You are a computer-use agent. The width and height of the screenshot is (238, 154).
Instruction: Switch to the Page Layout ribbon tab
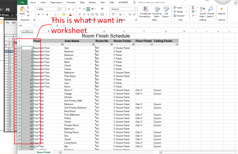coord(56,2)
